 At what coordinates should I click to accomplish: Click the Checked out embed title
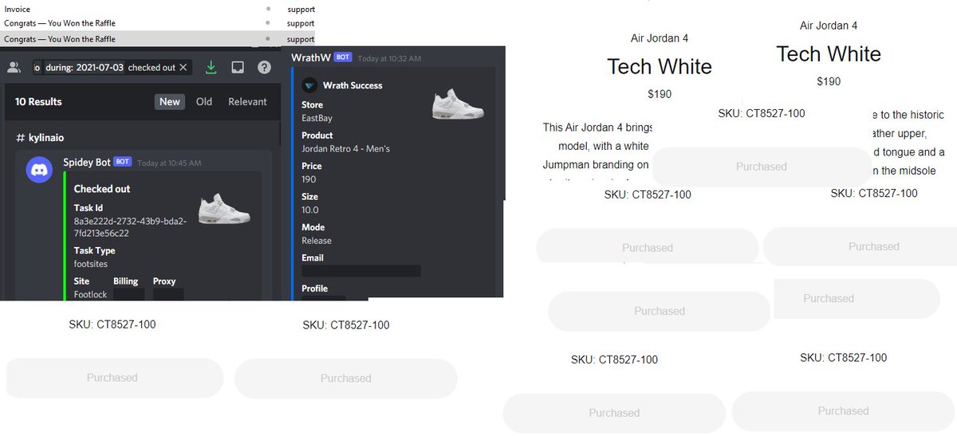coord(102,189)
